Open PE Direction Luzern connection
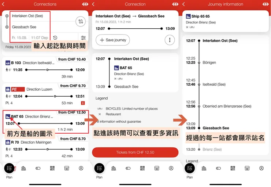The width and height of the screenshot is (271, 187). (45, 95)
